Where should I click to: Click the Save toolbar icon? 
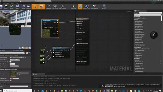pyautogui.click(x=1, y=7)
